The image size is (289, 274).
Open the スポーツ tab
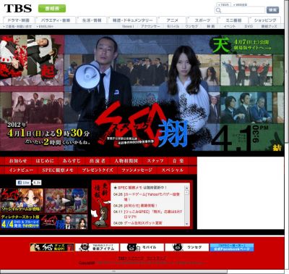pyautogui.click(x=202, y=20)
